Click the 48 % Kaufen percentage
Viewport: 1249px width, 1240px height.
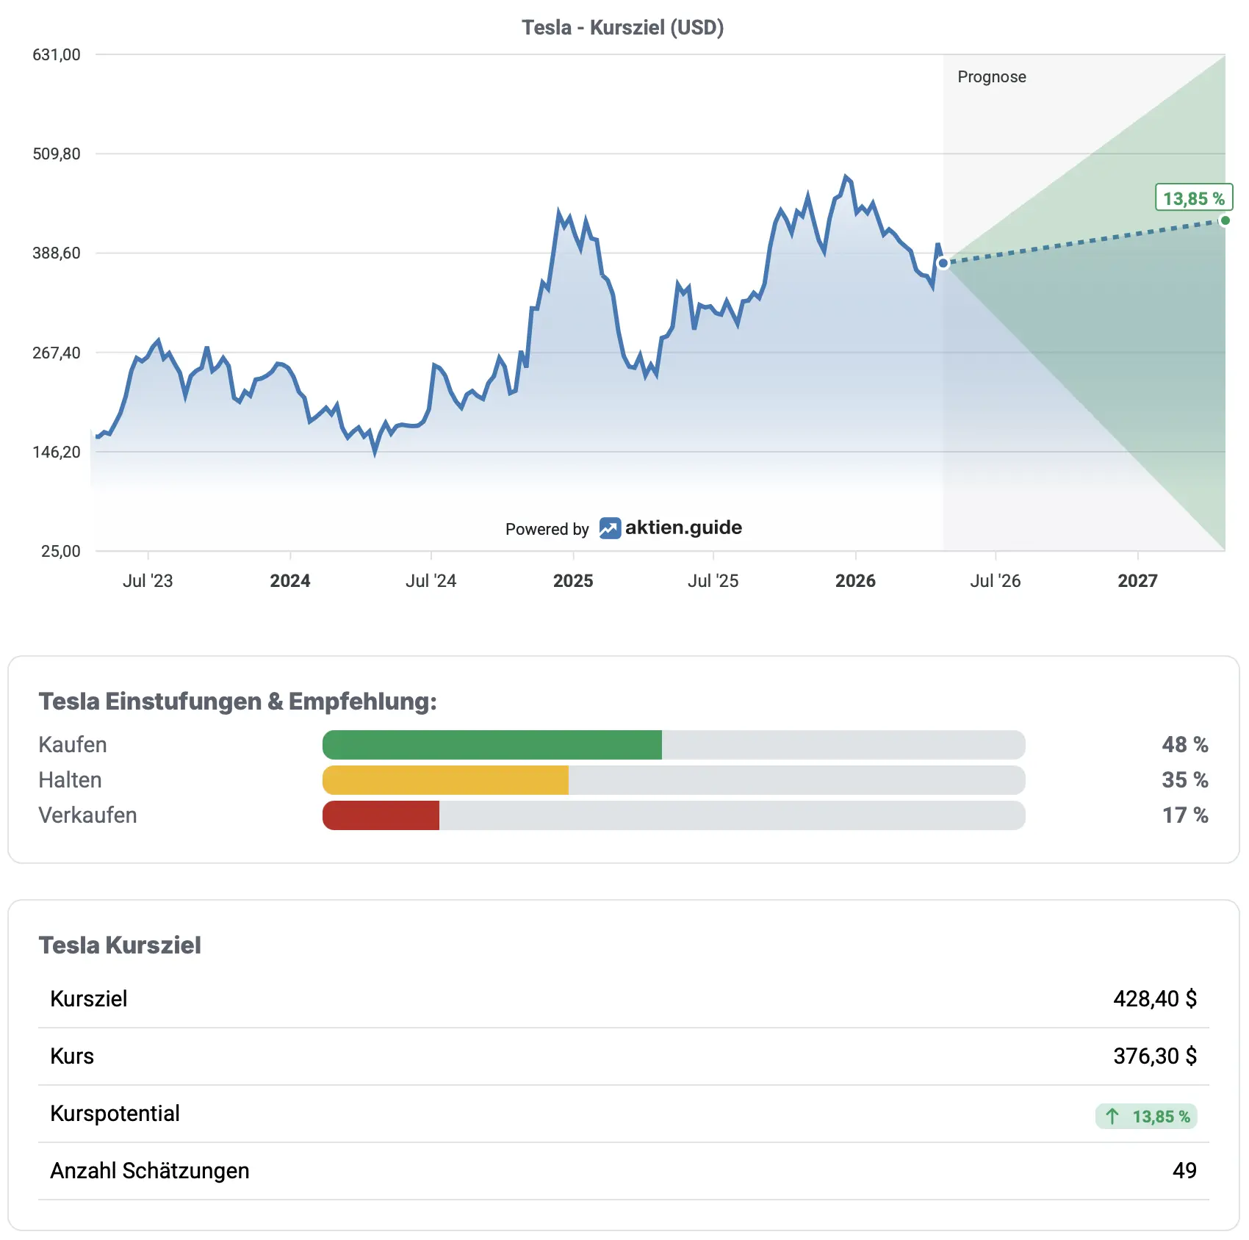(x=1184, y=745)
